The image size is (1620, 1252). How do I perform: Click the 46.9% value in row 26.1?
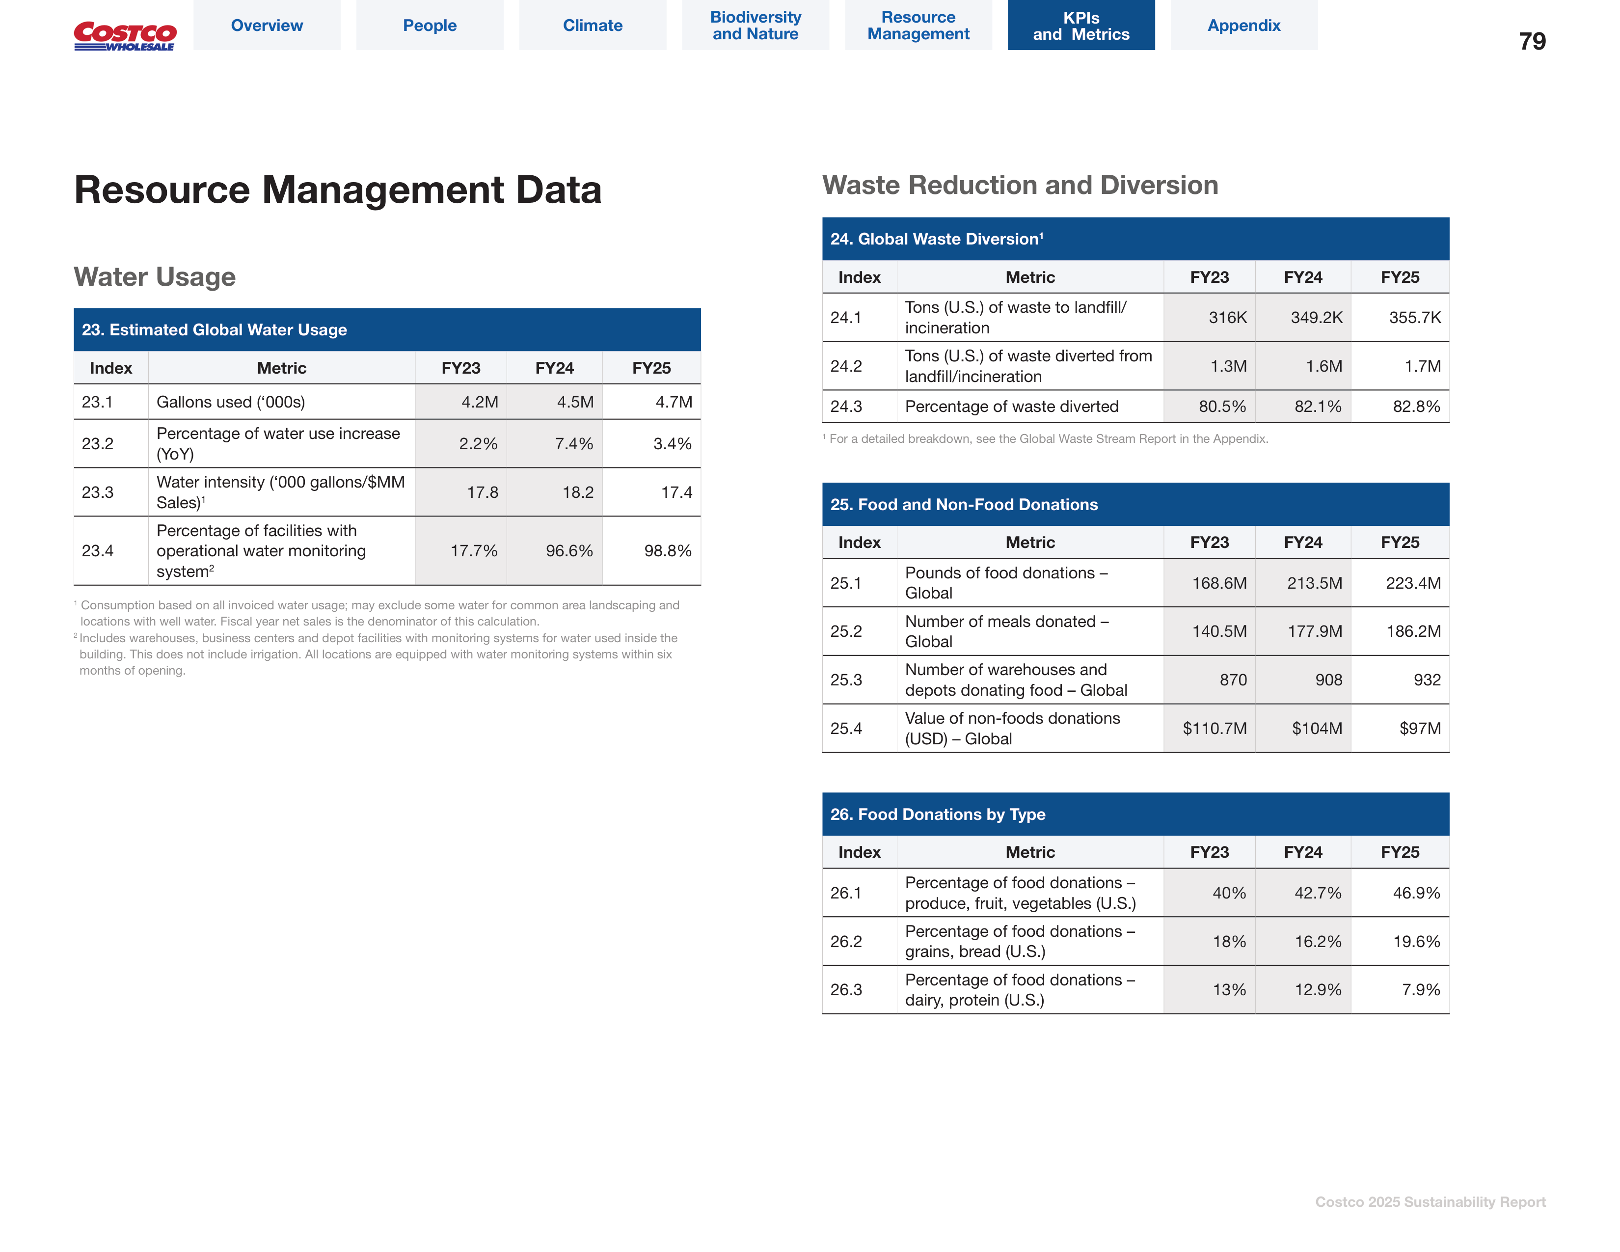1416,893
